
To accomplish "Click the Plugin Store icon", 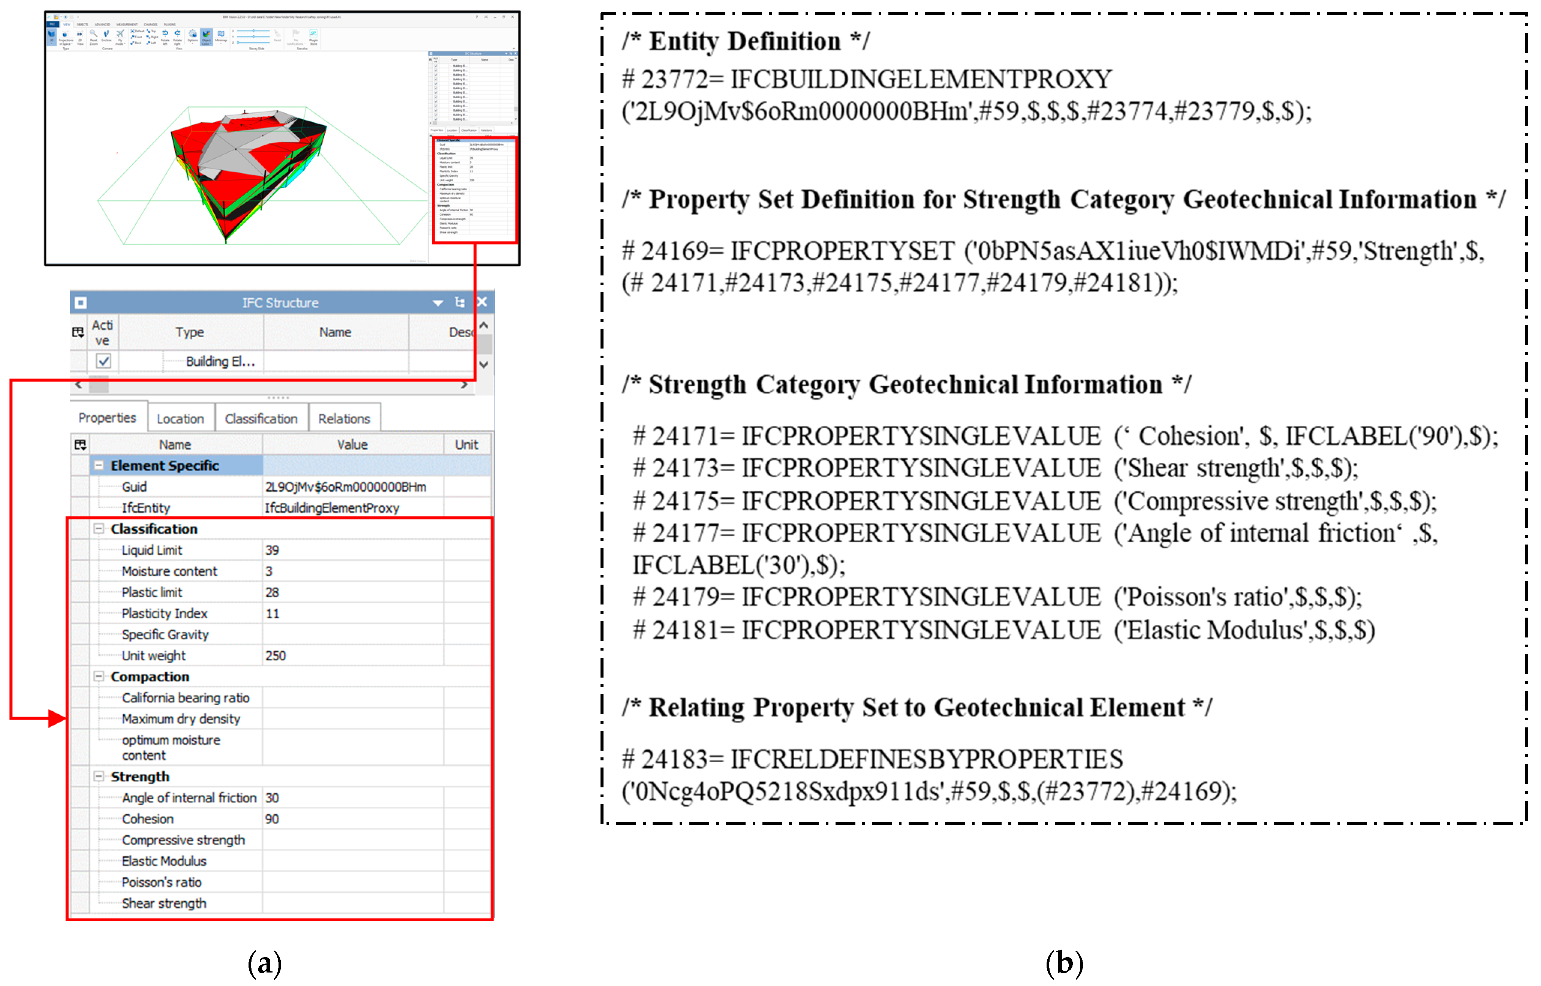I will tap(313, 33).
